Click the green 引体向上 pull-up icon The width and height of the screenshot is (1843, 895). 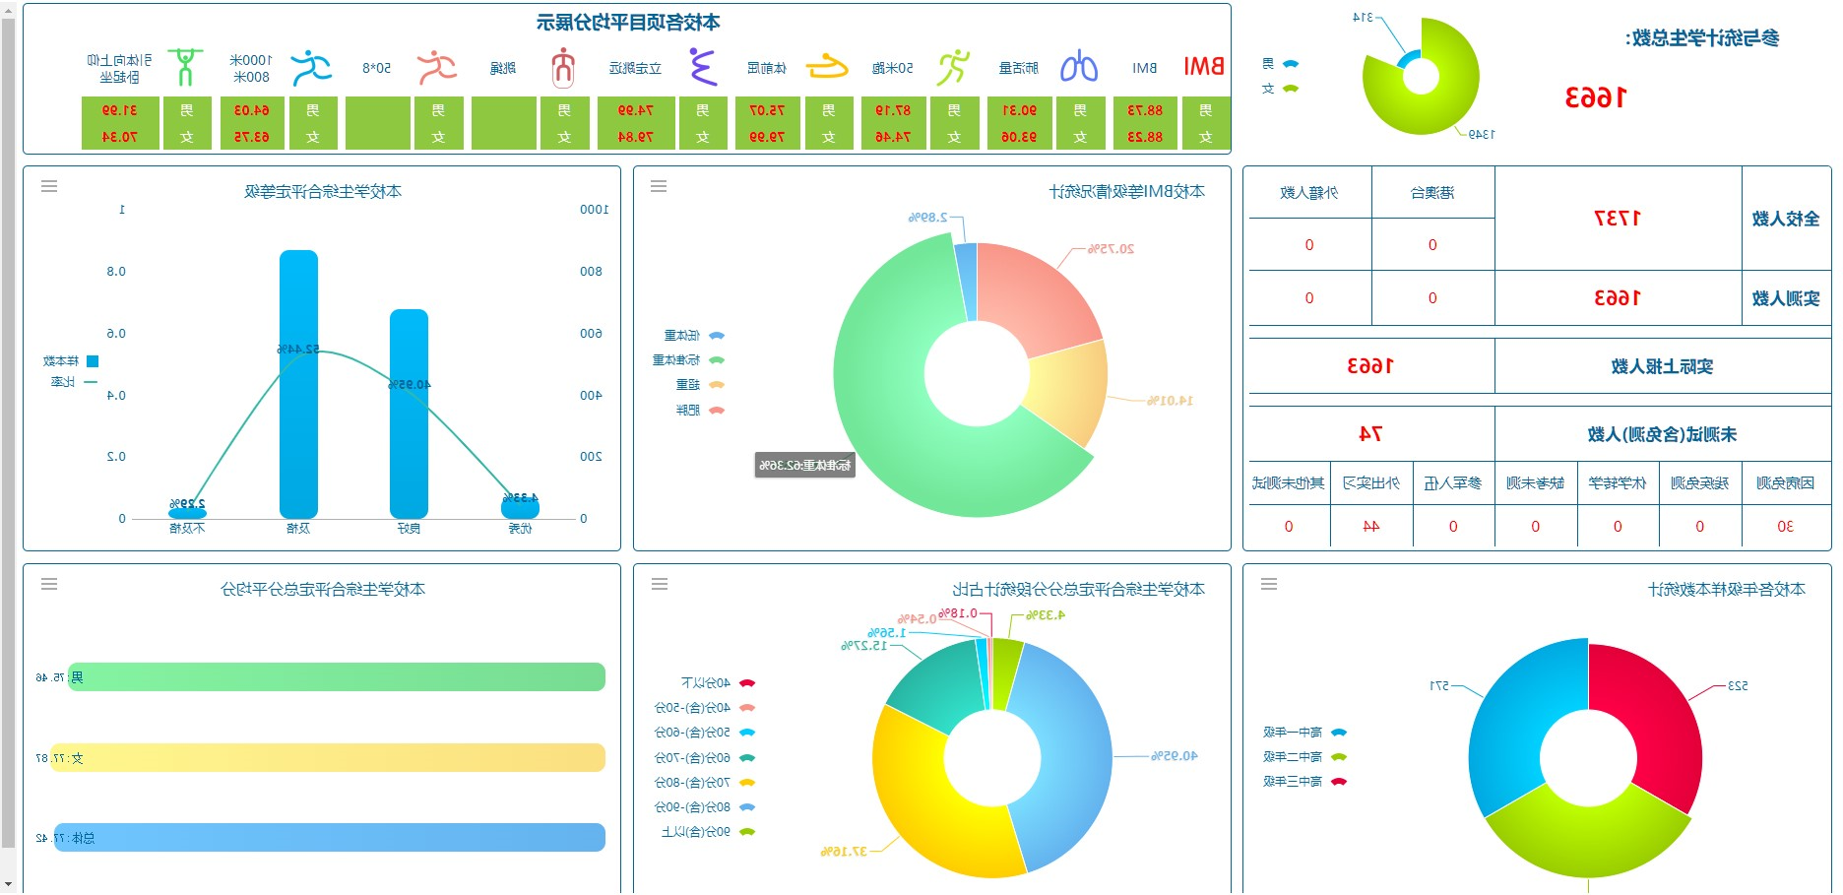click(x=185, y=67)
